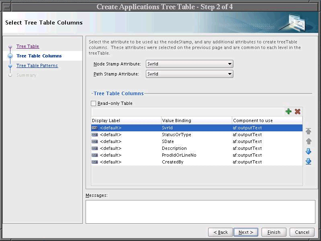
Task: Go to the Tree Table step
Action: (x=28, y=46)
